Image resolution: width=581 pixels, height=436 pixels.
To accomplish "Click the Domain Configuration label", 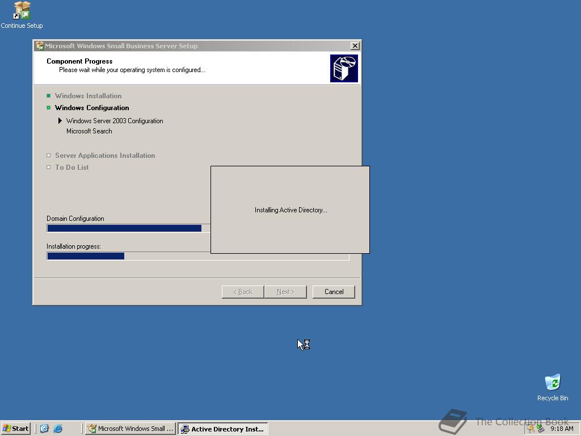I will pyautogui.click(x=75, y=219).
